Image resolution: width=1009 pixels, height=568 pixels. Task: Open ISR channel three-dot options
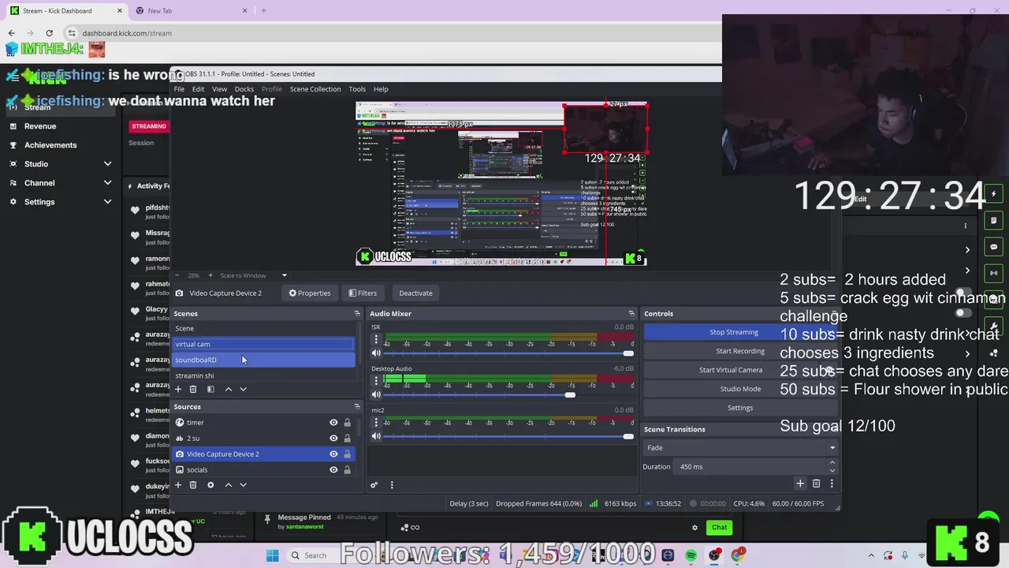pyautogui.click(x=376, y=340)
